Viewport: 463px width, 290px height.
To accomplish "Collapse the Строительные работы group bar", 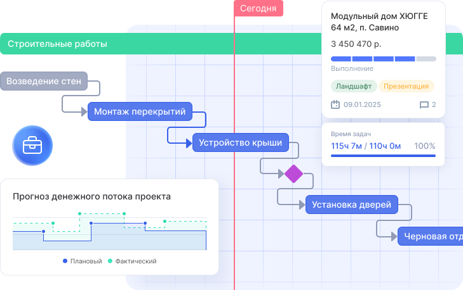I will (57, 44).
